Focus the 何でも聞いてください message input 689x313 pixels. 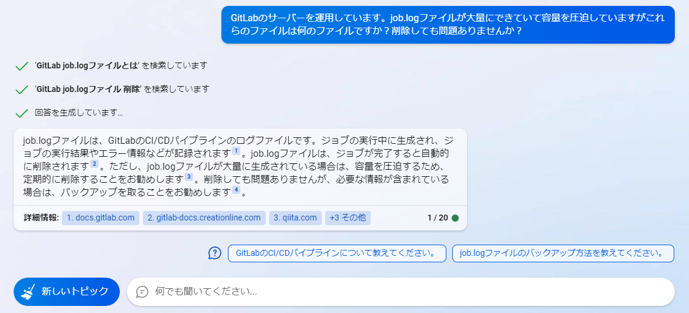click(x=401, y=292)
